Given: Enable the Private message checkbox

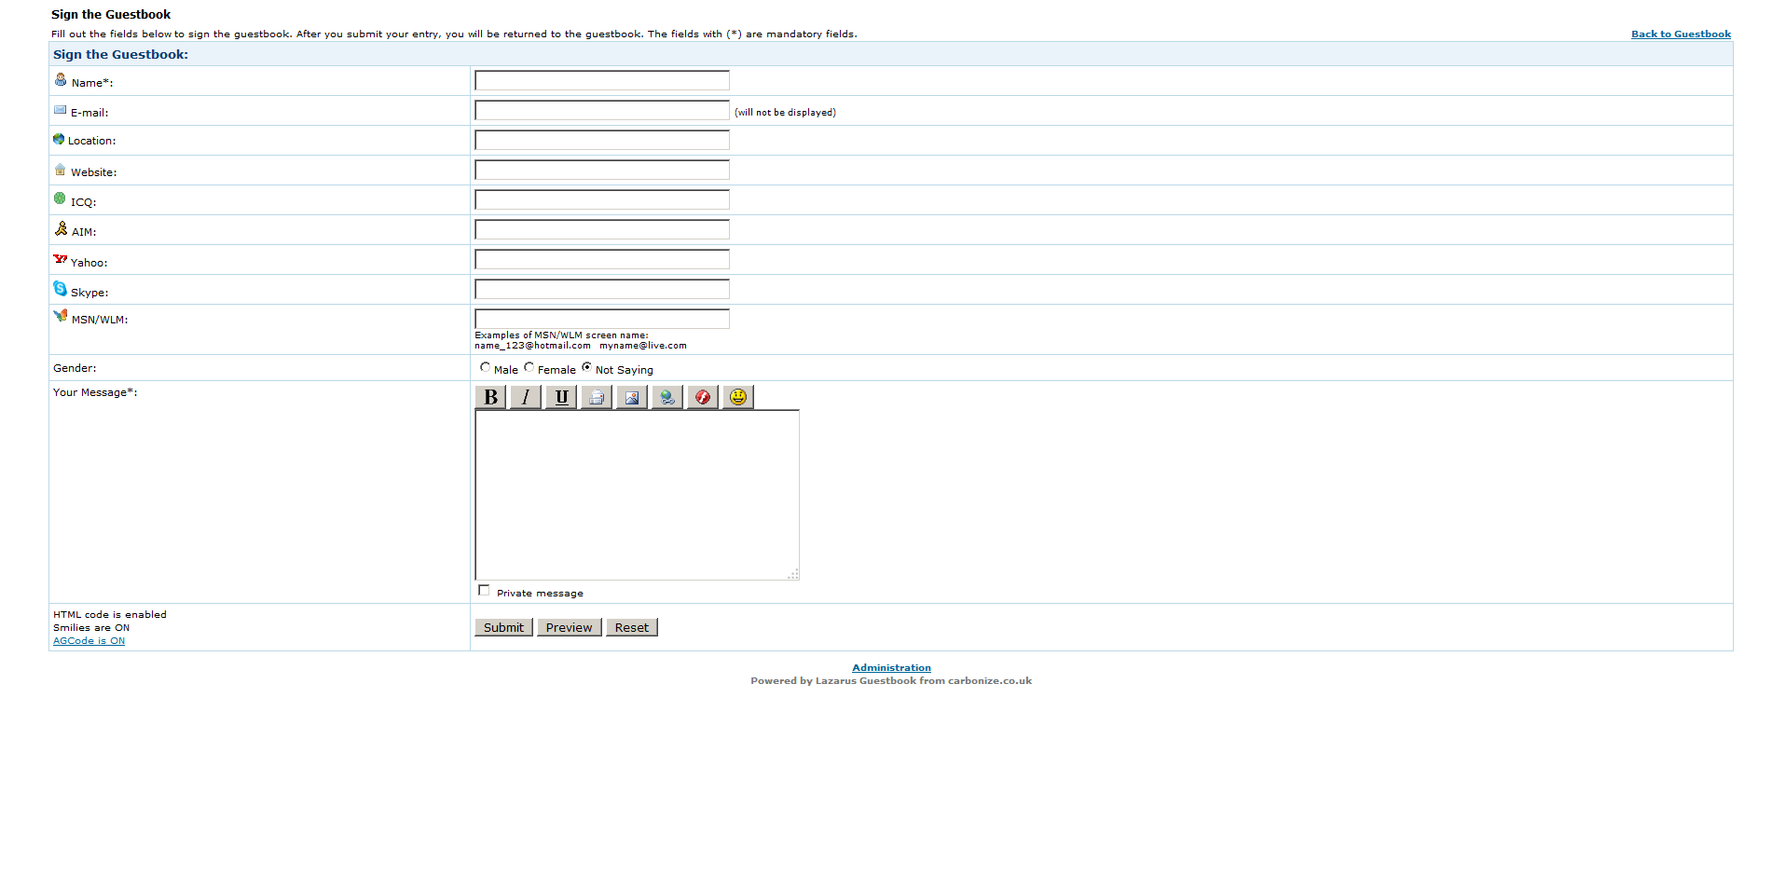Looking at the screenshot, I should (x=484, y=590).
